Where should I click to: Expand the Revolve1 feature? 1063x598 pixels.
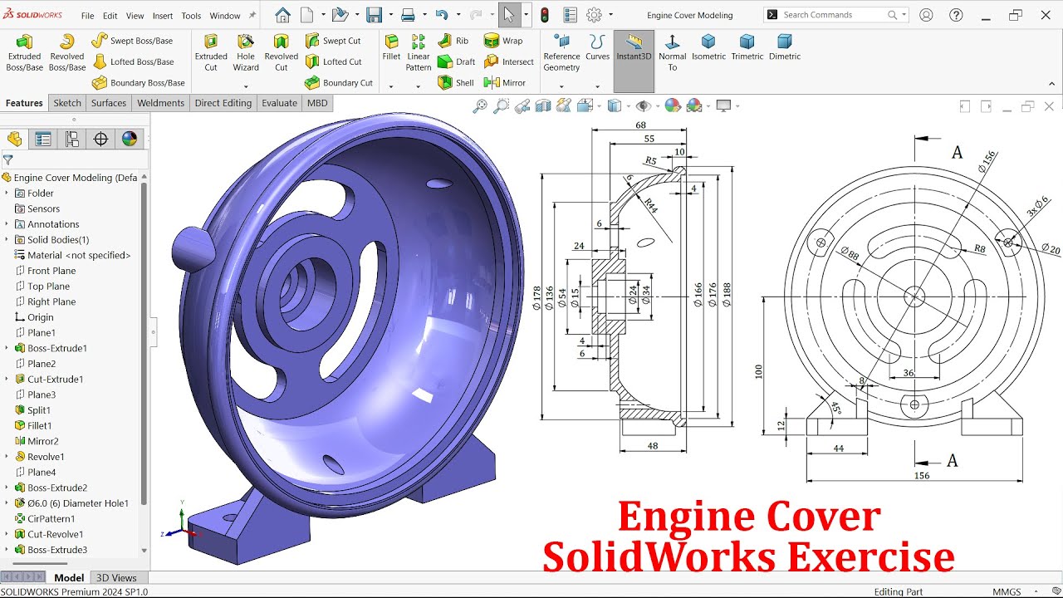[x=7, y=457]
